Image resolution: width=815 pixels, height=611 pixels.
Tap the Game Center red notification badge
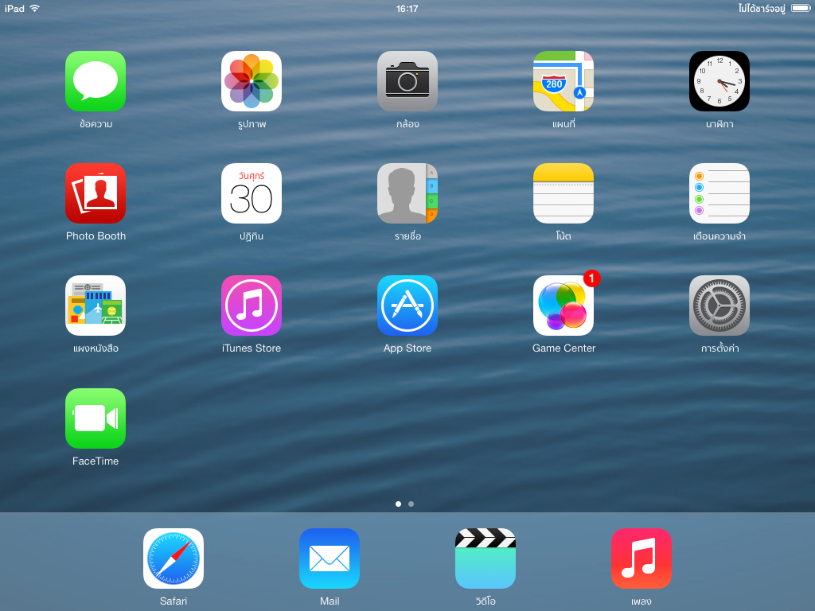591,278
